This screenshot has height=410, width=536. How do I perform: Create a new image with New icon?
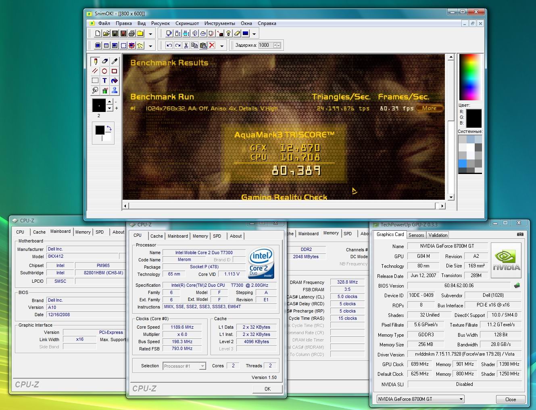tap(98, 33)
